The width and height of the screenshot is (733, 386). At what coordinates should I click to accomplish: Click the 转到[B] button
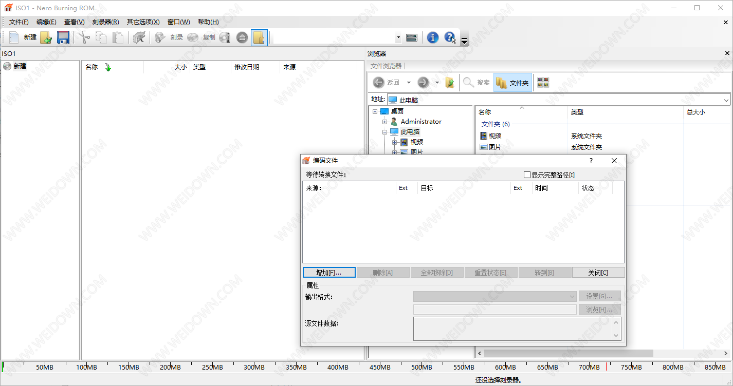pos(544,273)
